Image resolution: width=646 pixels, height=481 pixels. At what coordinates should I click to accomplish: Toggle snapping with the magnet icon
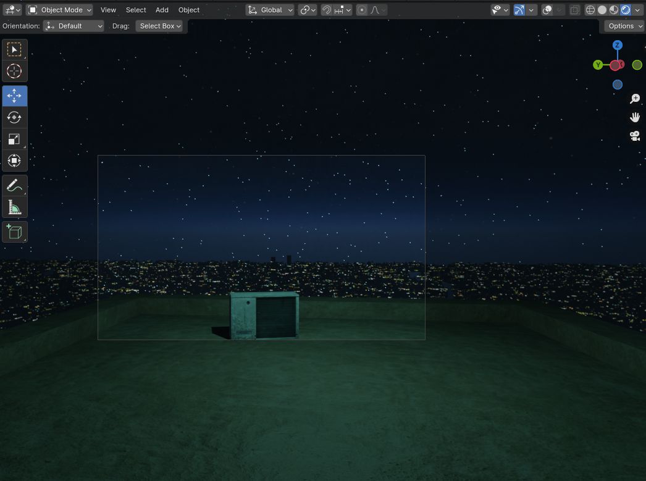coord(327,10)
